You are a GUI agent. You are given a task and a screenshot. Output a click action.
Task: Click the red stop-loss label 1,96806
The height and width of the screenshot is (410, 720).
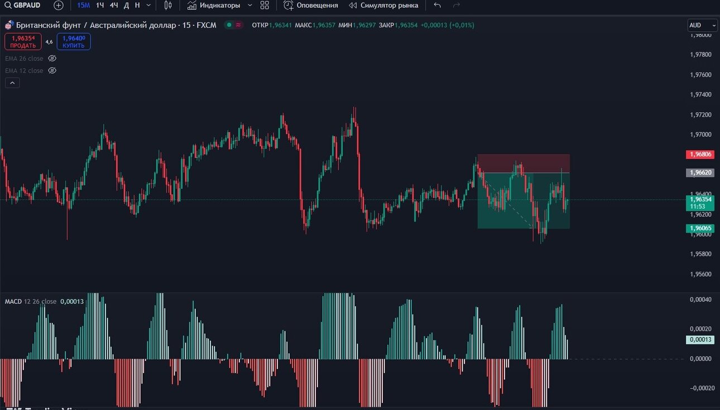coord(700,154)
